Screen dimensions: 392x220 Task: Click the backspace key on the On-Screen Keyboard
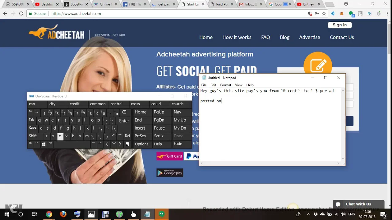point(124,112)
